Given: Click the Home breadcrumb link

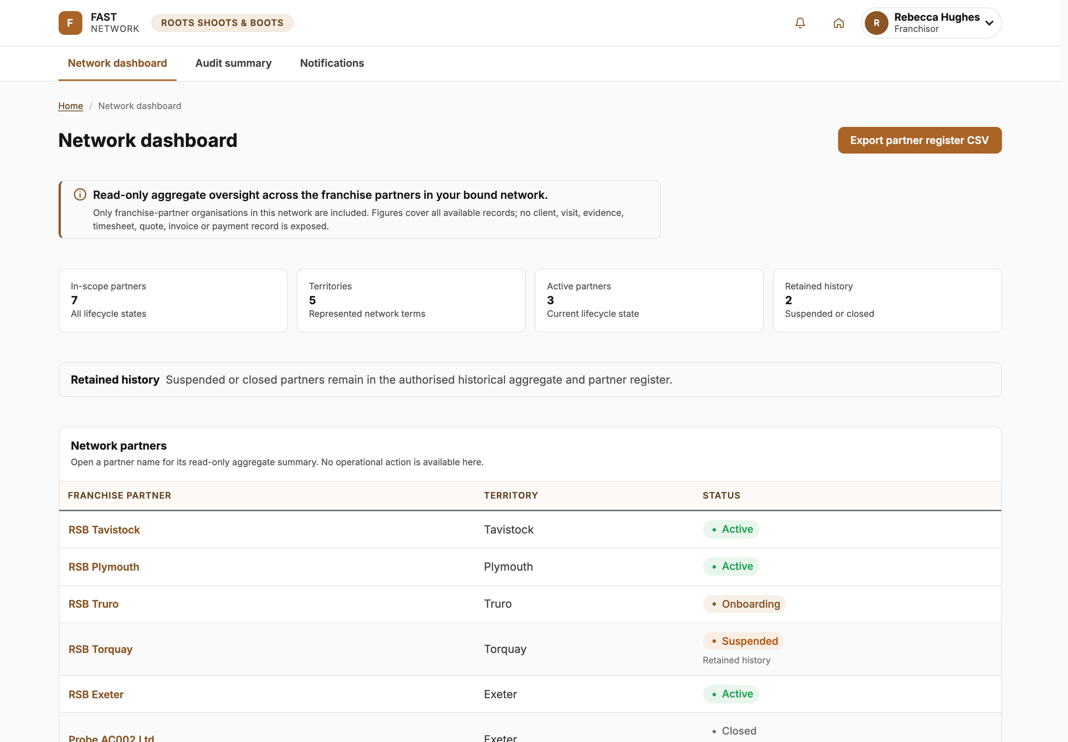Looking at the screenshot, I should (x=70, y=106).
